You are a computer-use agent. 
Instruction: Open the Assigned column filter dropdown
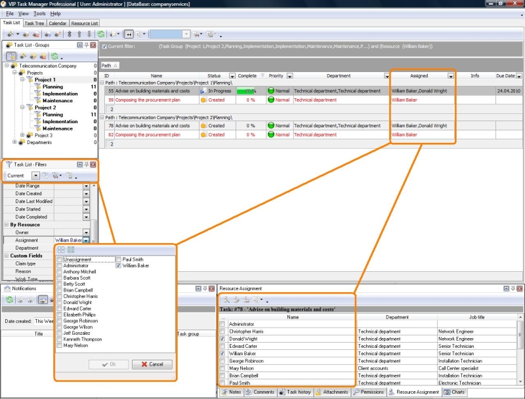451,76
